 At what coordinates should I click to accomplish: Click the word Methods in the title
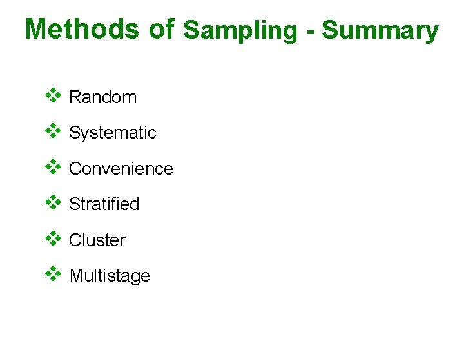(81, 29)
